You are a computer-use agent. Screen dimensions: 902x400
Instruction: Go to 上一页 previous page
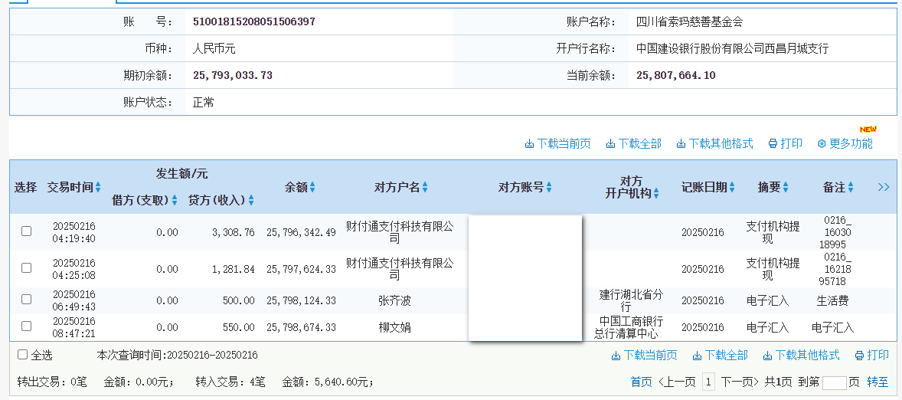[677, 382]
